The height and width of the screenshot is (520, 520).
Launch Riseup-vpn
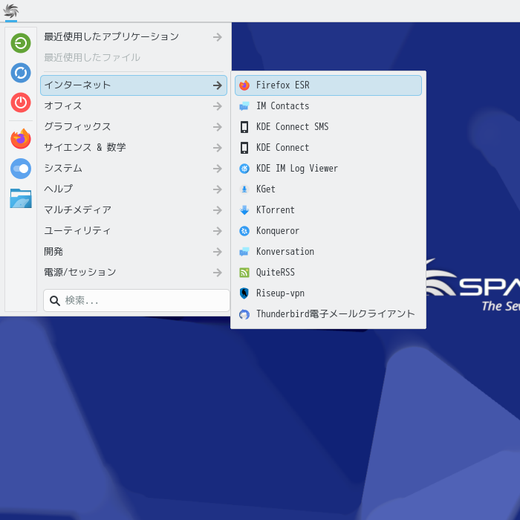[328, 293]
